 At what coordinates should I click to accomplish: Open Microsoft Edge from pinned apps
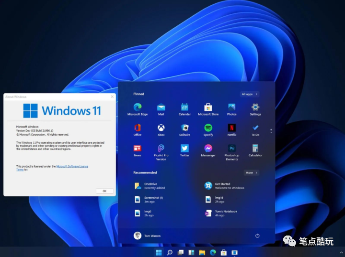point(138,107)
